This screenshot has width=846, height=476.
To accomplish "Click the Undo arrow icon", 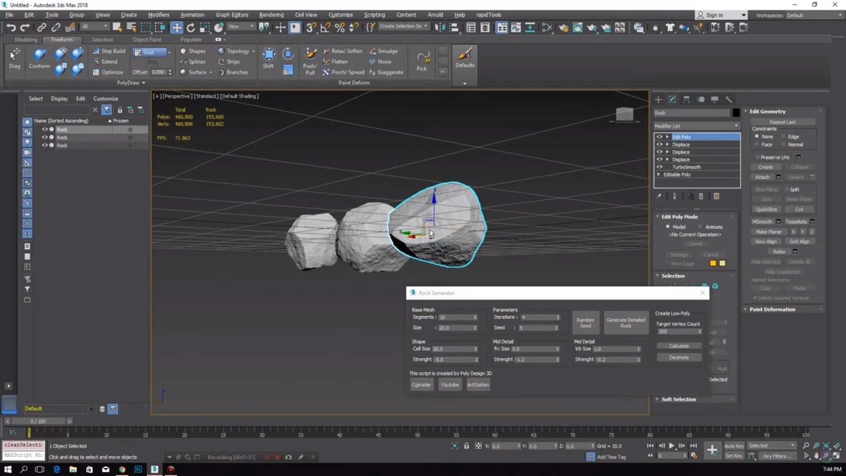I will coord(11,28).
